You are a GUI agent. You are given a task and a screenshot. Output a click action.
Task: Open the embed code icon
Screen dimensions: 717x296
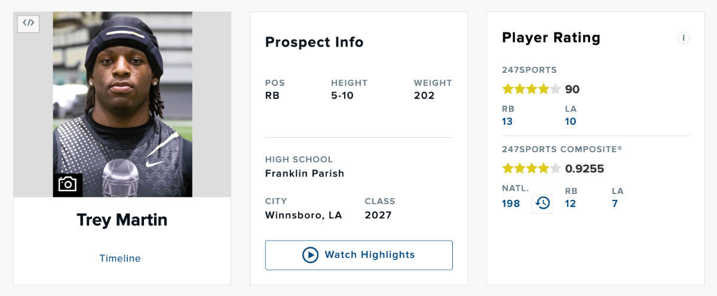(29, 23)
